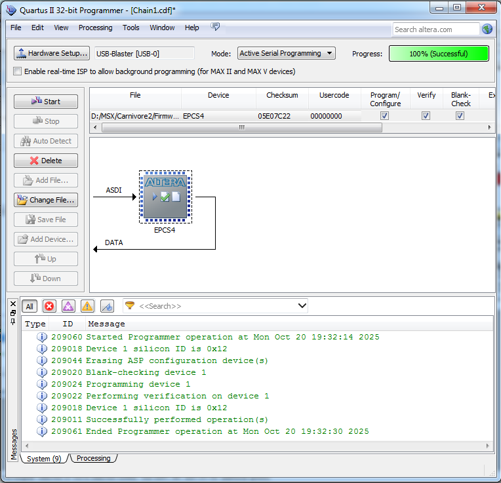This screenshot has height=483, width=501.
Task: Click the Add File button
Action: tap(46, 180)
